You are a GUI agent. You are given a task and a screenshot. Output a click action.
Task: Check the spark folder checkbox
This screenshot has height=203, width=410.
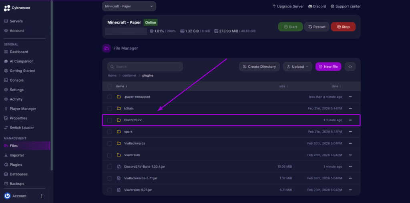[110, 132]
